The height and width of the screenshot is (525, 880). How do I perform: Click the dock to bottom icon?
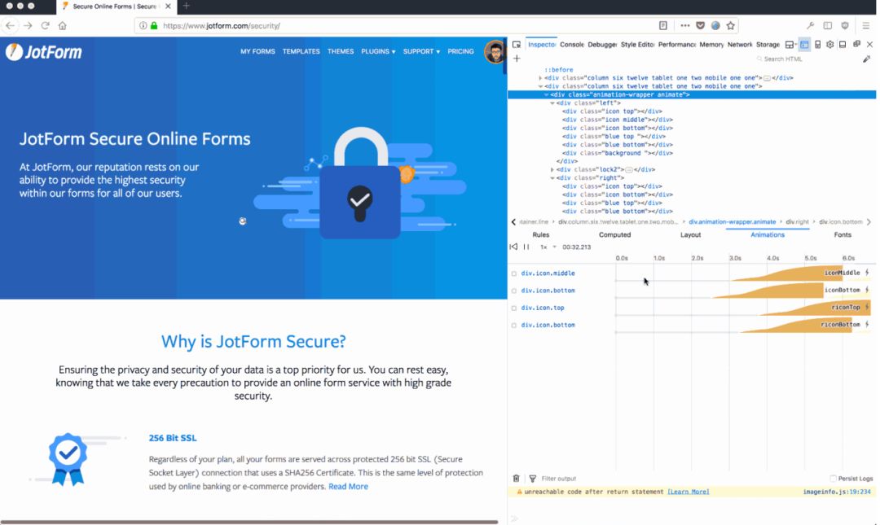coord(843,44)
